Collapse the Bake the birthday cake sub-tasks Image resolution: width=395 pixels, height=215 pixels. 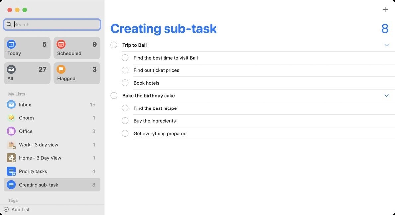coord(386,95)
